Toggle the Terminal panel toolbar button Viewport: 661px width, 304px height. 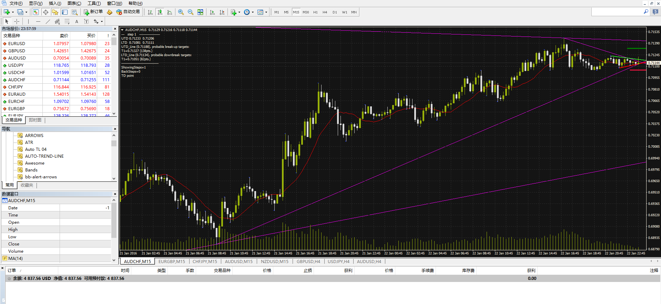tap(65, 12)
